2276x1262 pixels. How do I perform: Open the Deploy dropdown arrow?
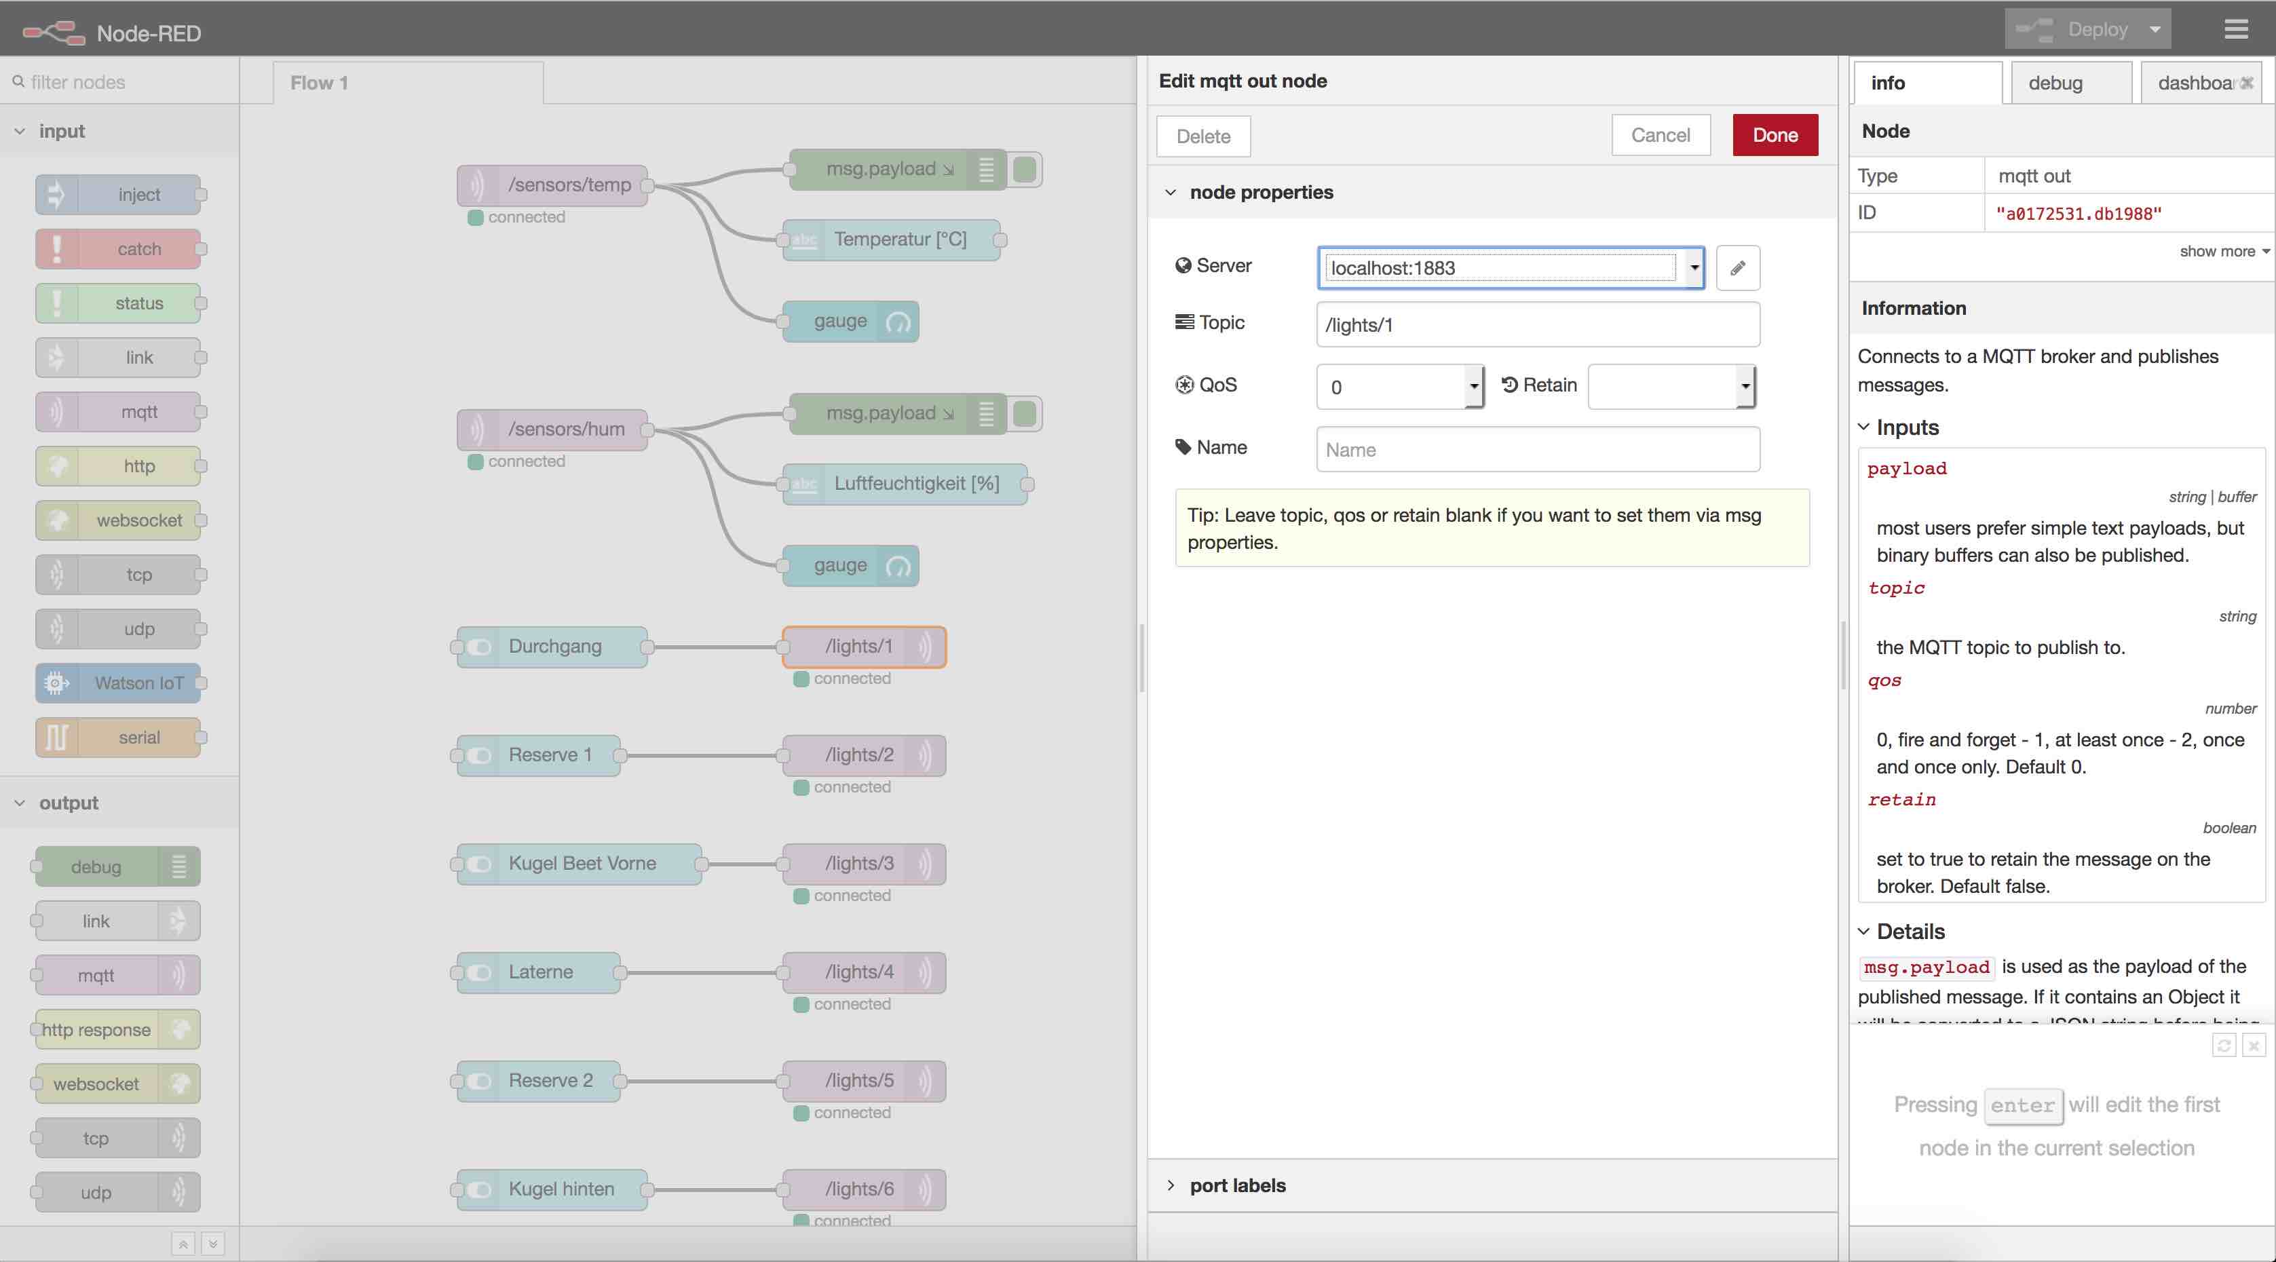[2155, 29]
